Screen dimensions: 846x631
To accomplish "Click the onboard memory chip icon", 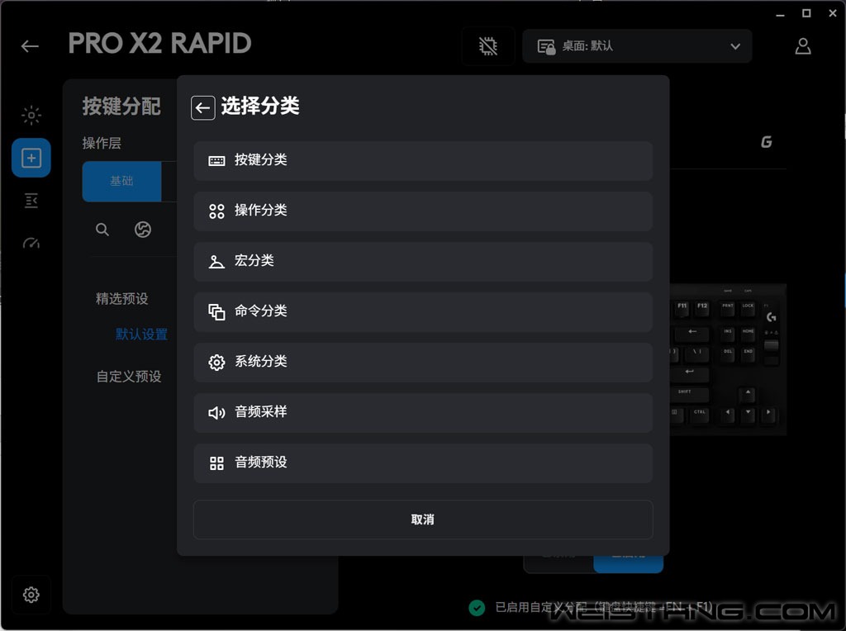I will 488,46.
